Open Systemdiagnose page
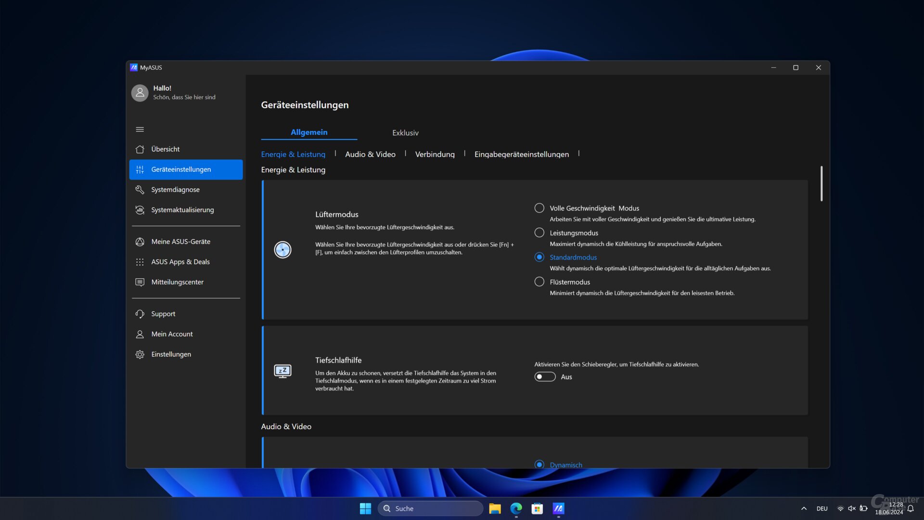 [x=186, y=190]
